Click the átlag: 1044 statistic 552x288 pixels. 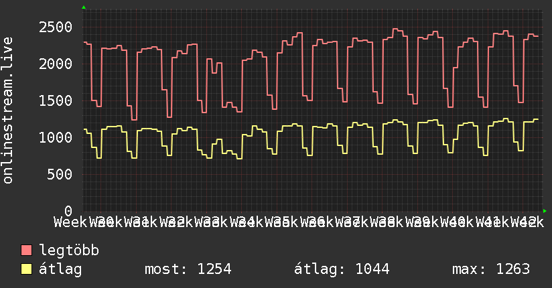[x=342, y=269]
